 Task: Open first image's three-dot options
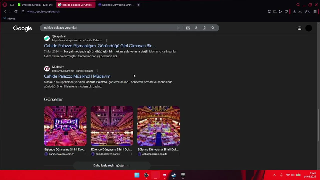point(85,154)
